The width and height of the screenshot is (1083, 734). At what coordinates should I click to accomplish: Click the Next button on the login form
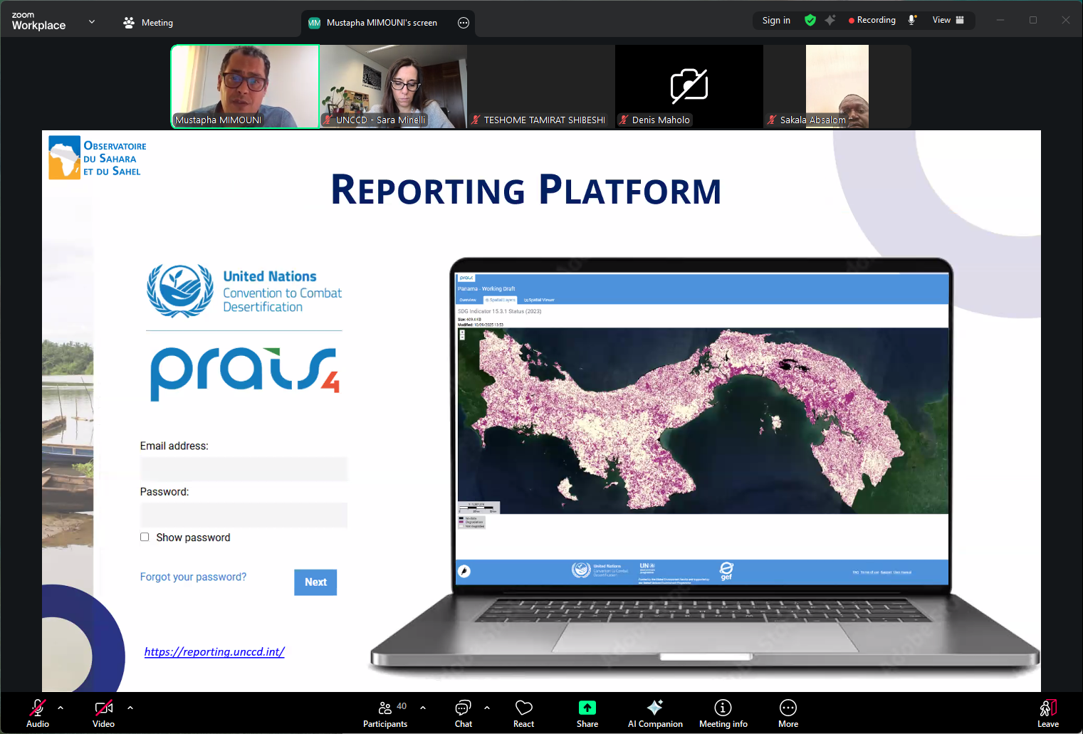[x=315, y=582]
